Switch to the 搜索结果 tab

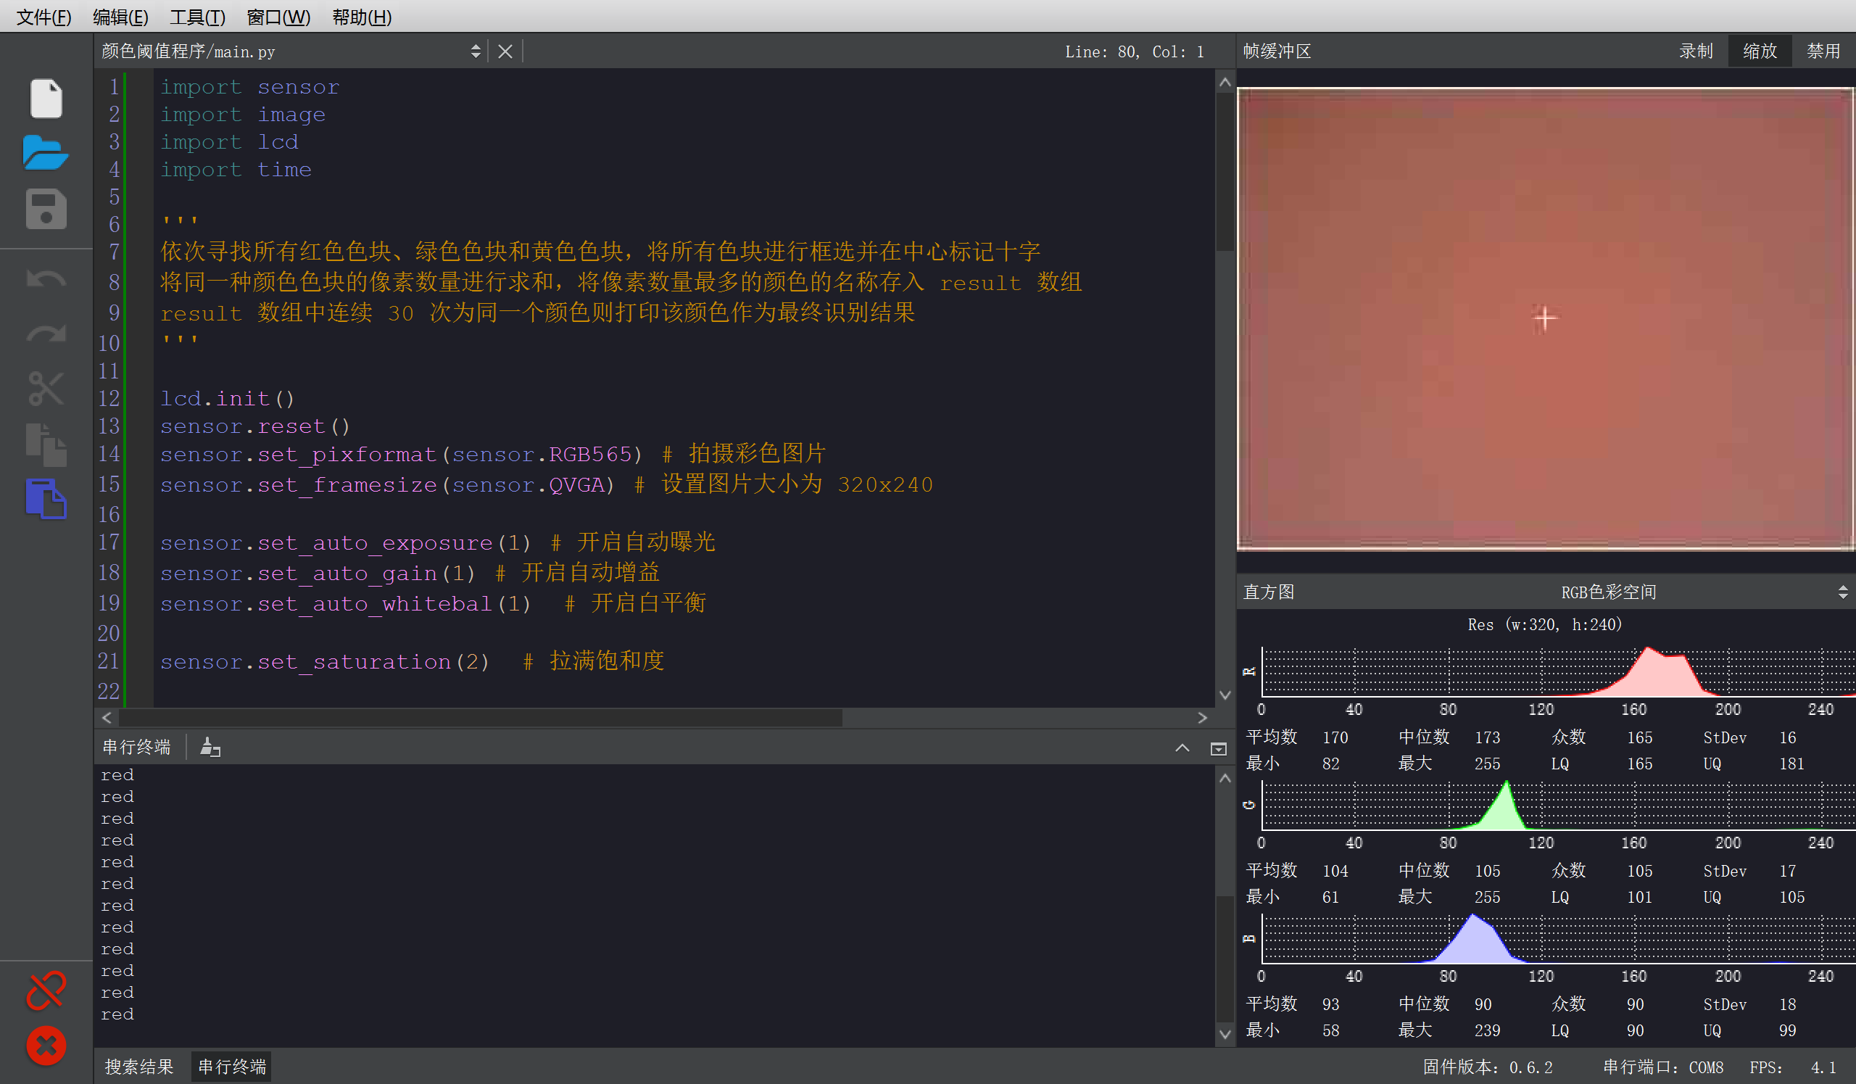(x=139, y=1067)
